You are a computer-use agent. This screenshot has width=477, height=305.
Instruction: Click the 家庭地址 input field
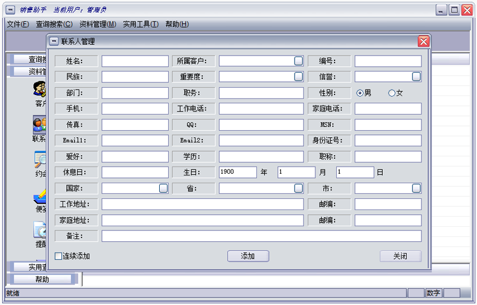pyautogui.click(x=203, y=220)
